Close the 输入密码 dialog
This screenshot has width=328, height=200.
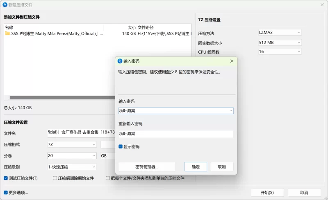[x=232, y=61]
